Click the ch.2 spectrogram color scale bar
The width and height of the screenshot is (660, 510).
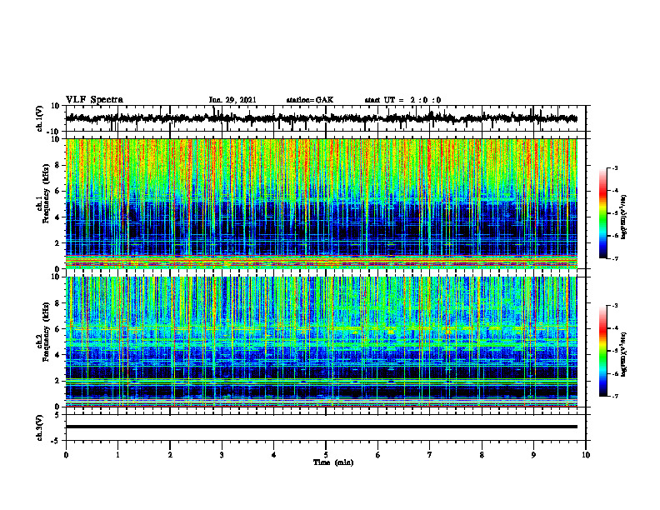(603, 351)
